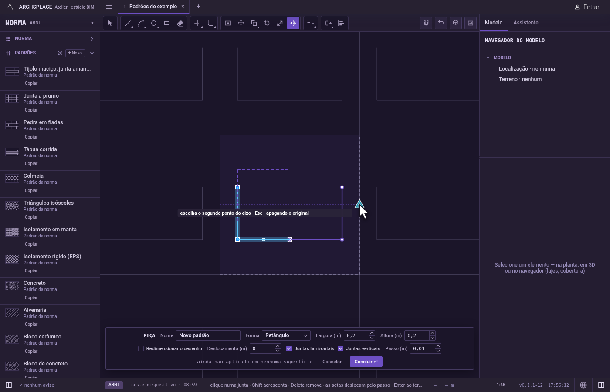Click the move (four-arrow) tool
Screen dimensions: 610x392
(241, 23)
